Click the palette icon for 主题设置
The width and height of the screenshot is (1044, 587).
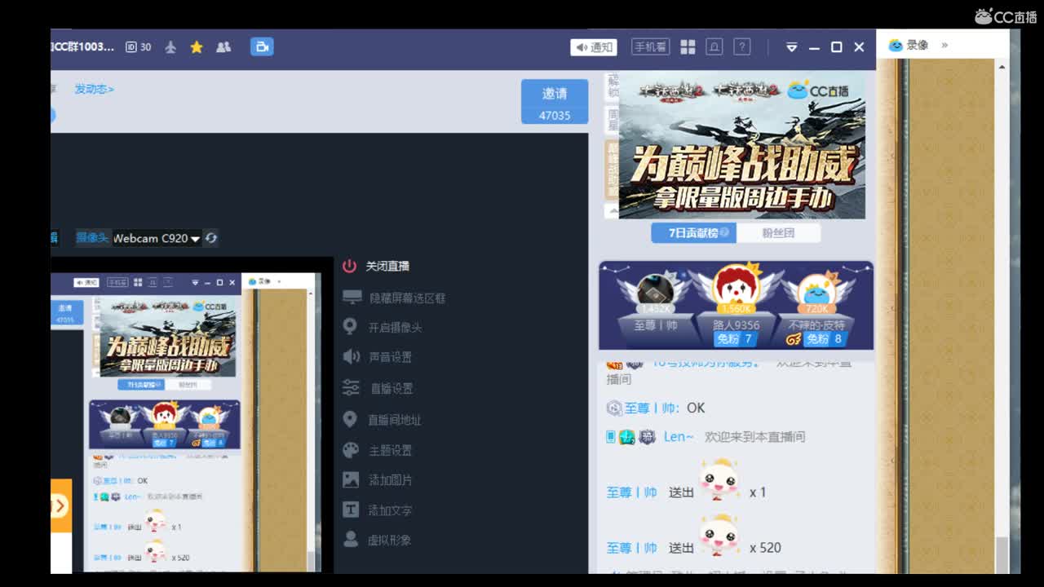(x=351, y=450)
